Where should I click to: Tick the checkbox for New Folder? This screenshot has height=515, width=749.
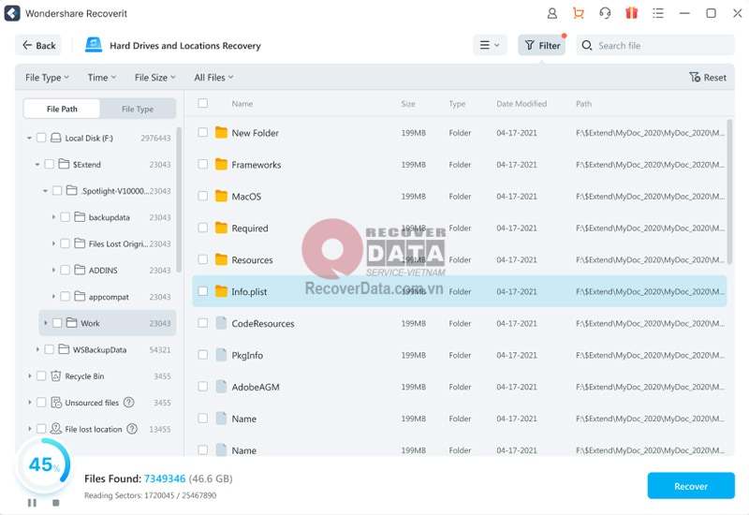202,133
